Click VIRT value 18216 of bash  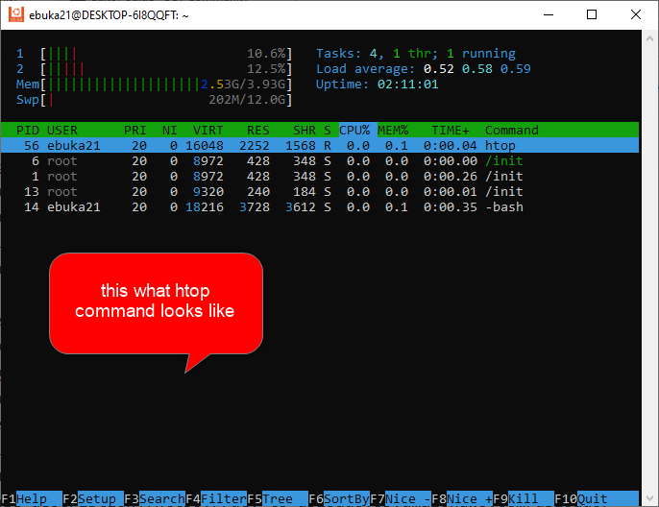tap(205, 207)
